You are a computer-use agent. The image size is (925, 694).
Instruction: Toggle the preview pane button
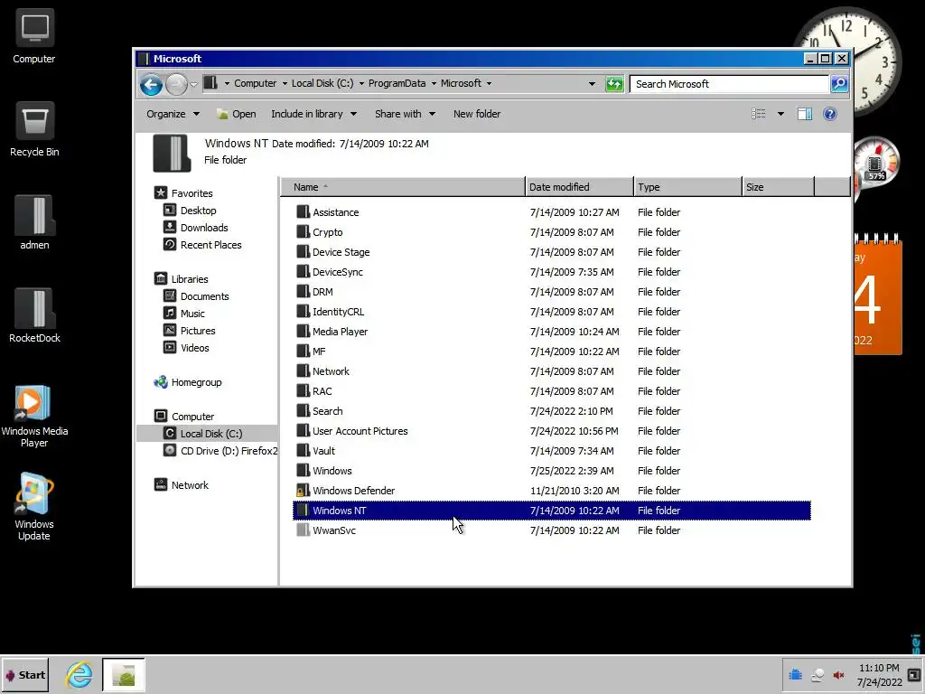805,114
